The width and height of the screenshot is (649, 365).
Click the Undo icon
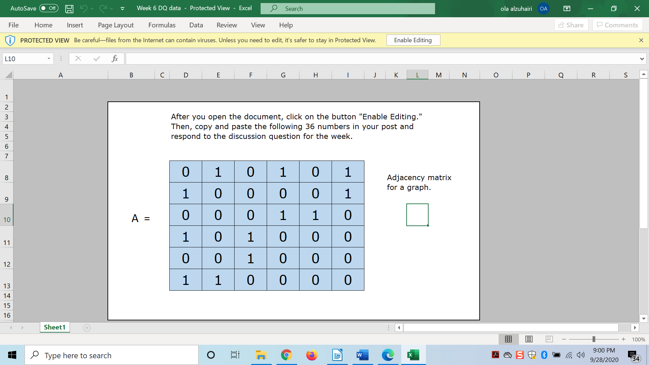click(85, 8)
